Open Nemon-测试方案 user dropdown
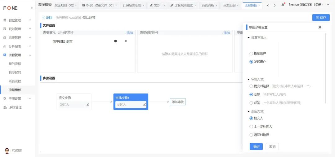The height and width of the screenshot is (157, 335). tap(328, 5)
